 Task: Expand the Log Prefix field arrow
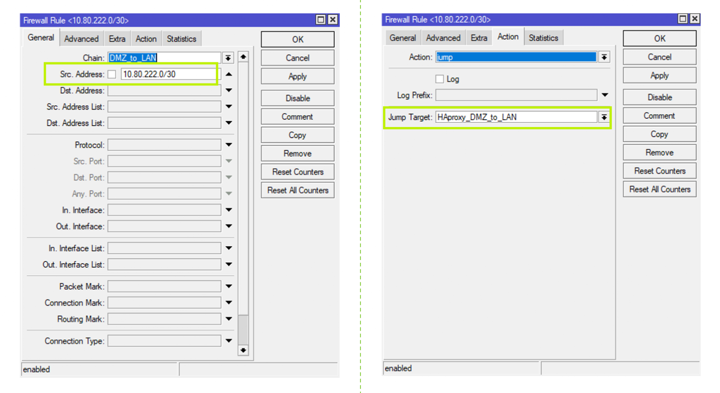click(x=605, y=95)
